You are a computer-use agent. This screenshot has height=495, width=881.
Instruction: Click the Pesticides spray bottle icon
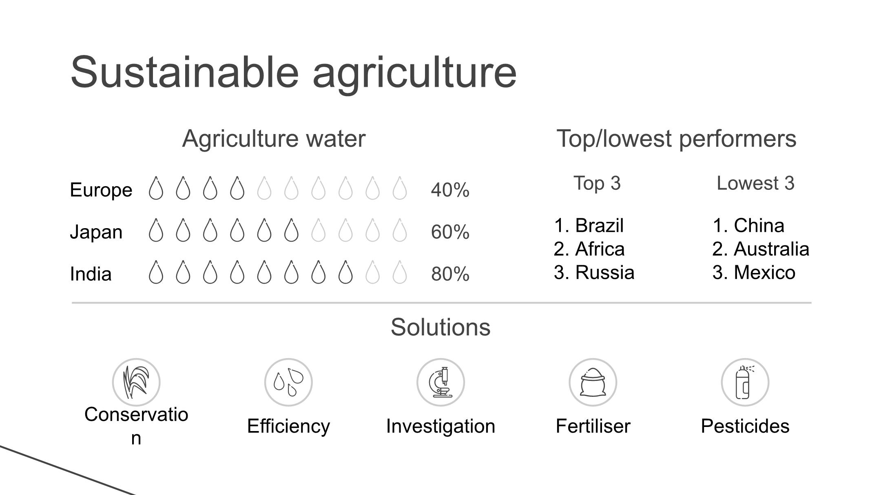click(745, 382)
